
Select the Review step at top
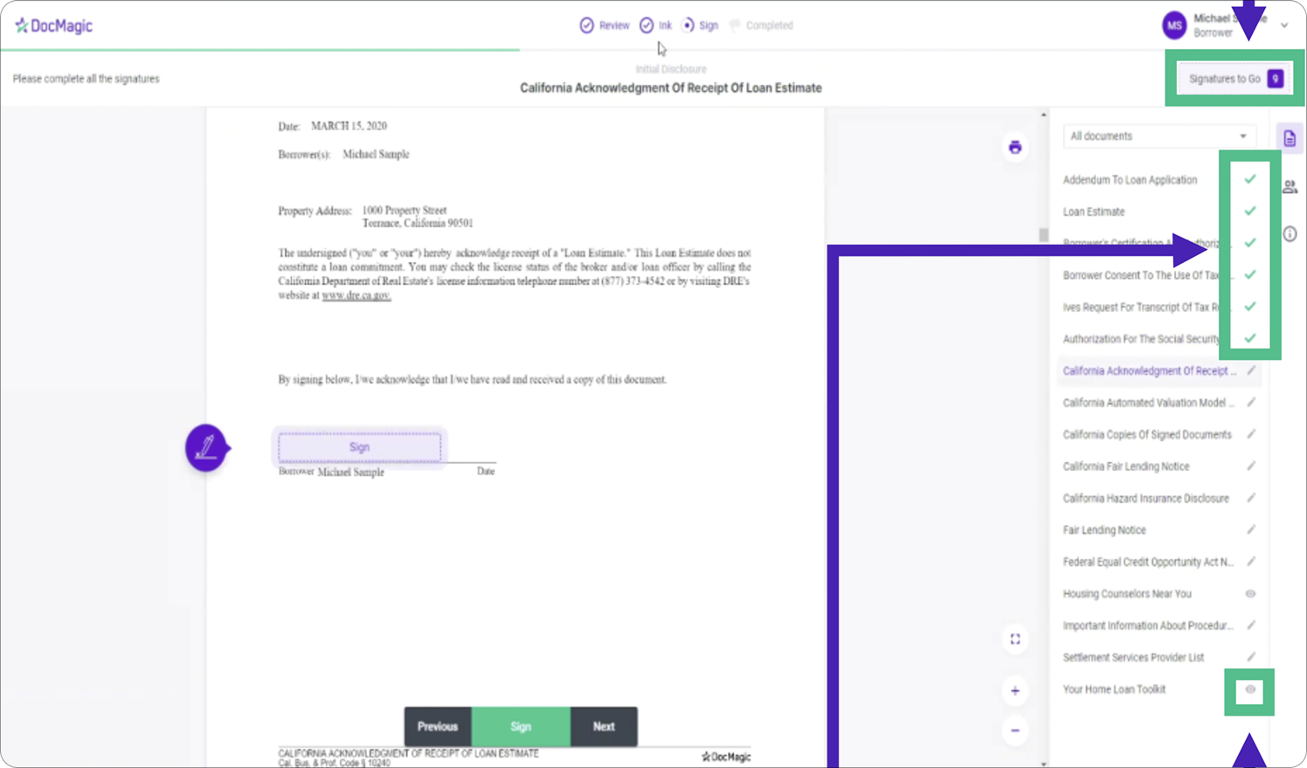pyautogui.click(x=605, y=25)
